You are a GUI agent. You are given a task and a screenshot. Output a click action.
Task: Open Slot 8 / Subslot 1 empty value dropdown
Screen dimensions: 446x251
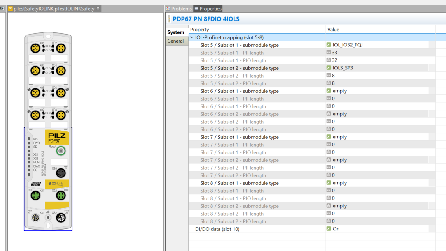coord(381,183)
